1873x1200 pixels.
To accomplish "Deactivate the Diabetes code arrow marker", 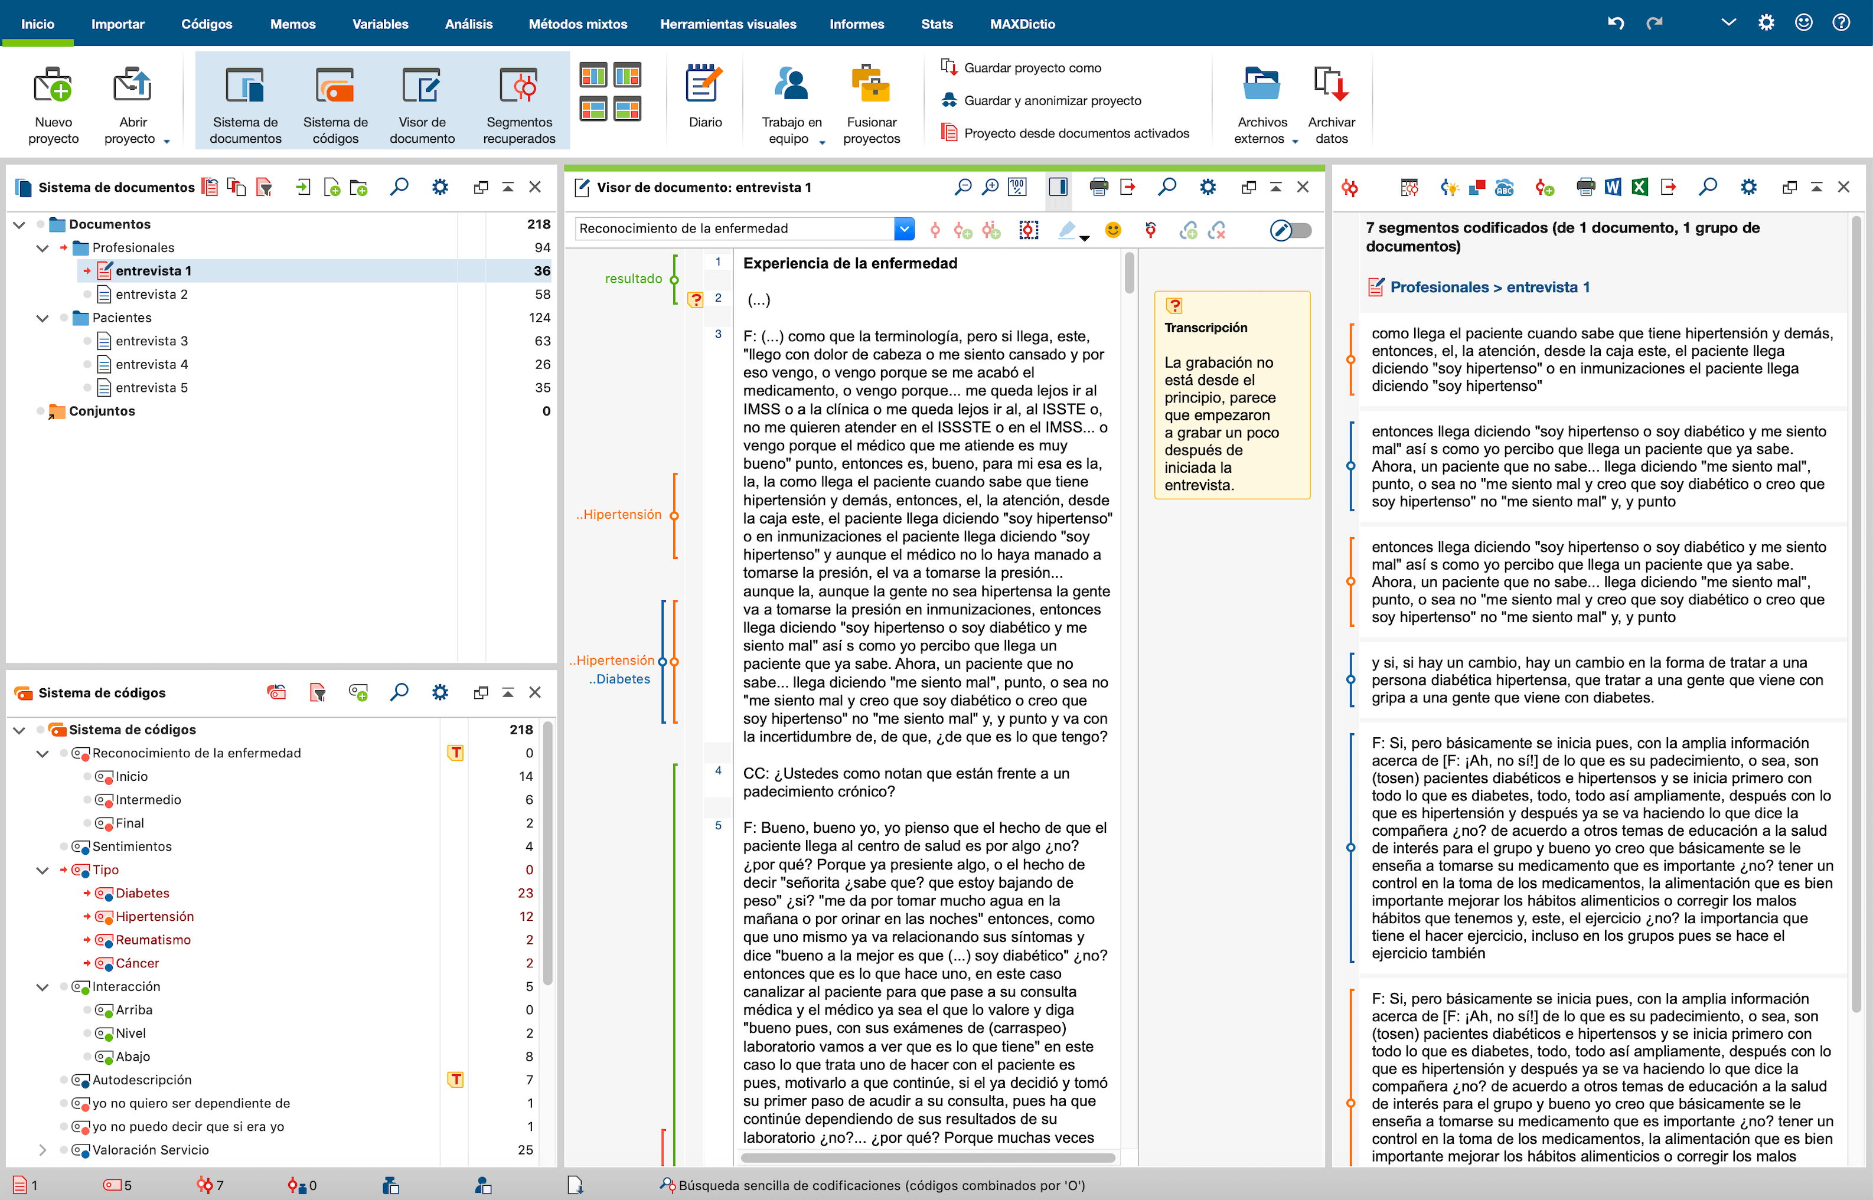I will coord(87,893).
